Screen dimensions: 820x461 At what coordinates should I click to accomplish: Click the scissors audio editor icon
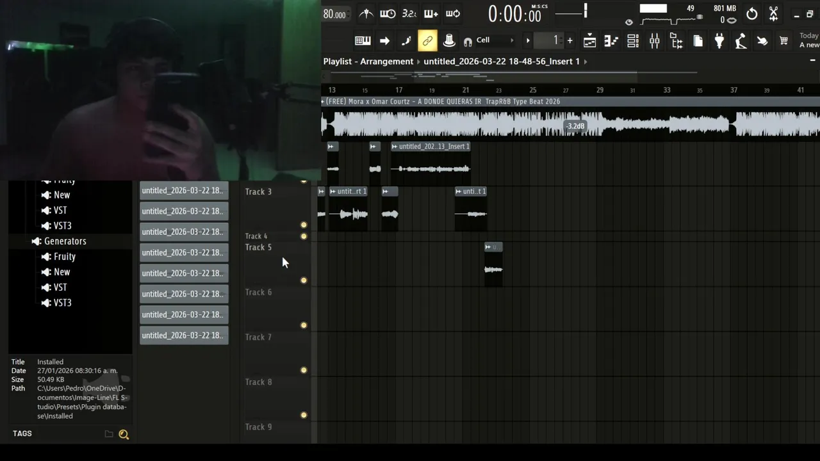click(773, 13)
